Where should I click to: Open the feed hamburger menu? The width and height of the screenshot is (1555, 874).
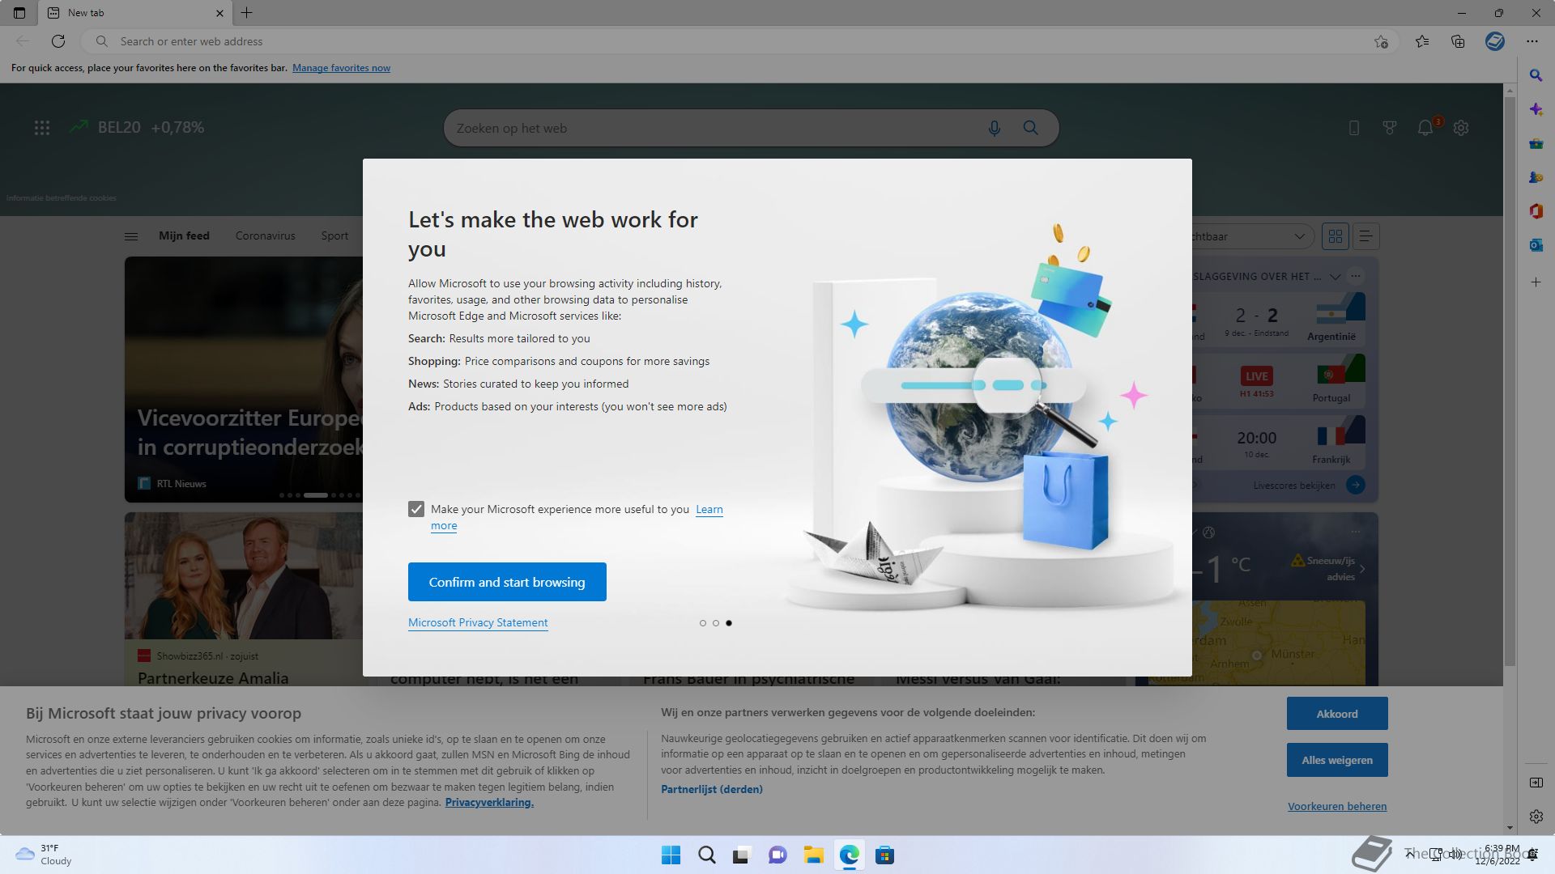(x=131, y=236)
